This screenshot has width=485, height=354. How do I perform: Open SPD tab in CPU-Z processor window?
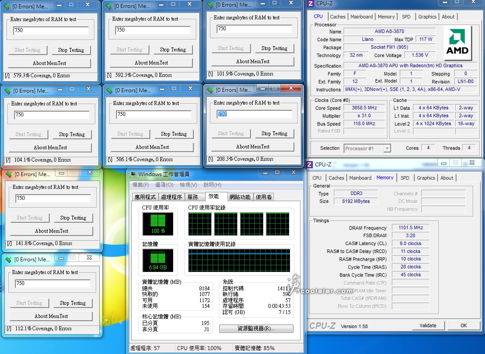(x=406, y=17)
